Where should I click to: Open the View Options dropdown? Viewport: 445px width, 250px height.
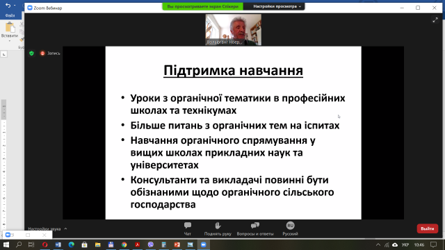point(277,6)
